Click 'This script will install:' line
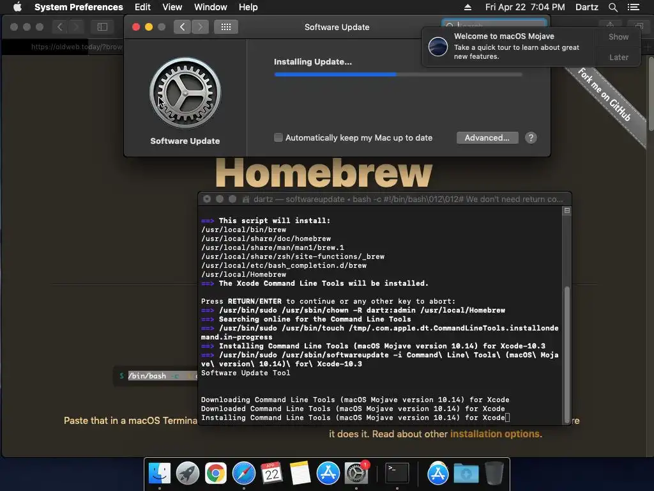 (x=266, y=221)
